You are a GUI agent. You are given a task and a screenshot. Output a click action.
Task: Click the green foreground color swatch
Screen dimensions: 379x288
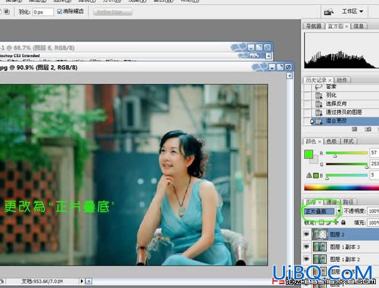coord(309,154)
